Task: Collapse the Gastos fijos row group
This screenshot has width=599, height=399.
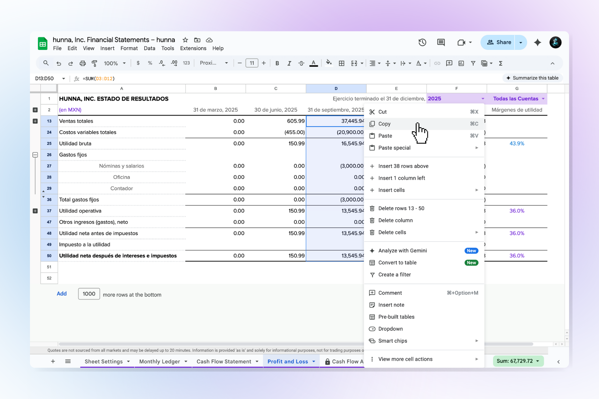Action: pyautogui.click(x=35, y=155)
